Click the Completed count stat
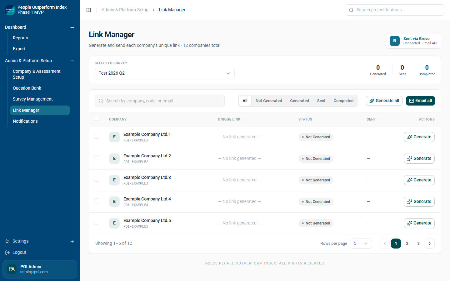This screenshot has width=450, height=281. (427, 70)
